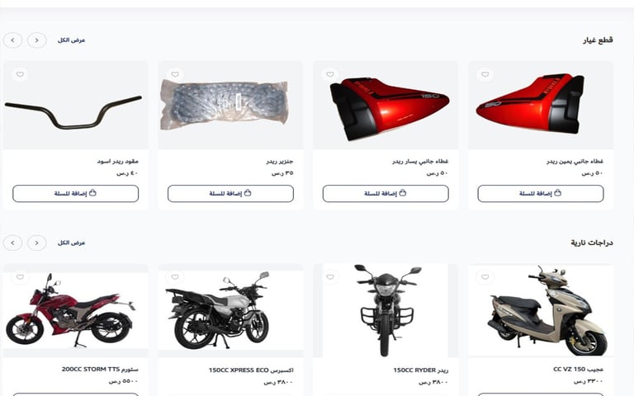Click heart icon on 150CC Xpress ECO
Screen dimensions: 634x396
tap(175, 277)
